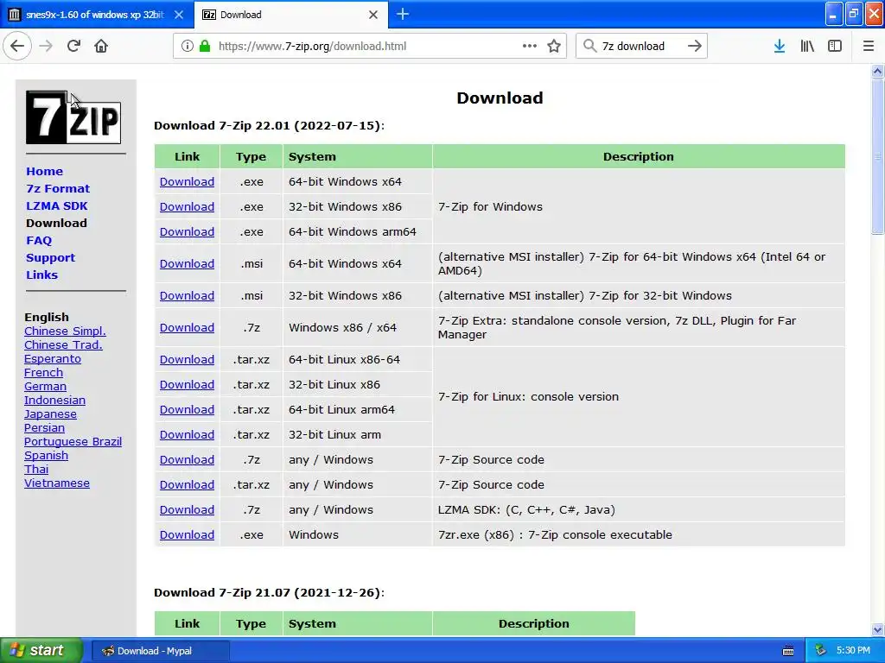Viewport: 885px width, 663px height.
Task: Switch to the snes9x-1.60 tab
Action: (97, 15)
